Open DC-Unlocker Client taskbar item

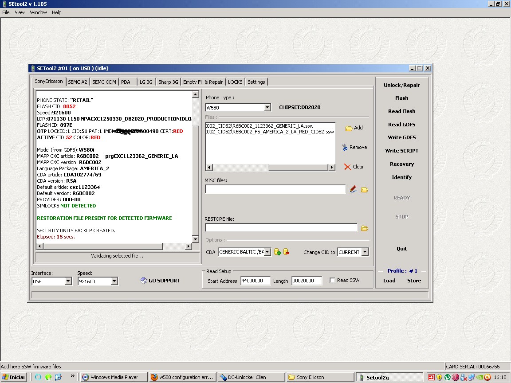pos(251,377)
